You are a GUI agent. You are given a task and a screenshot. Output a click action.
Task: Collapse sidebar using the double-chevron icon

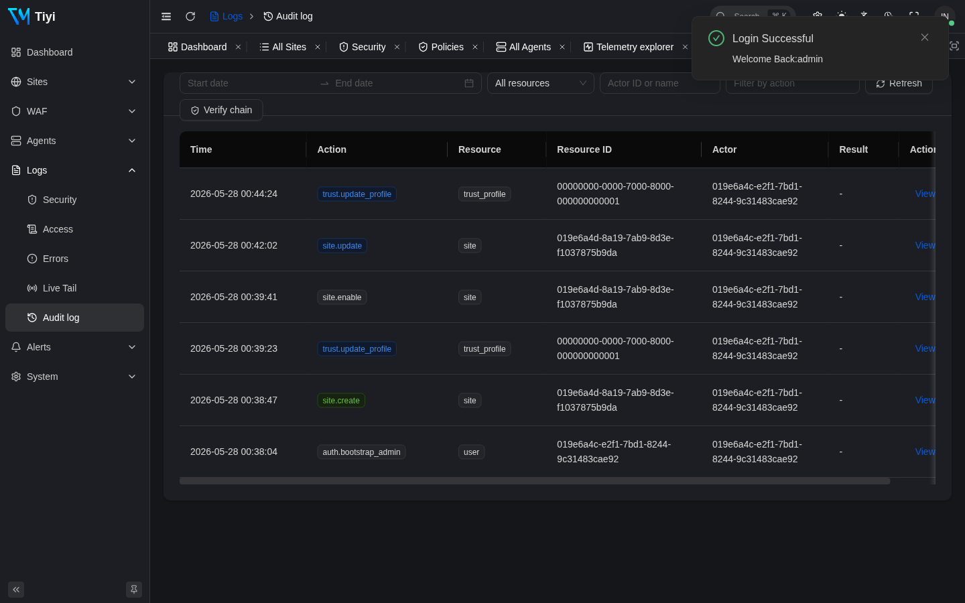(16, 590)
